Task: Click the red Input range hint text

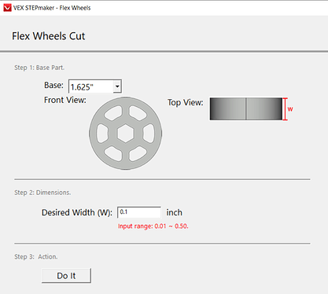Action: coord(153,226)
